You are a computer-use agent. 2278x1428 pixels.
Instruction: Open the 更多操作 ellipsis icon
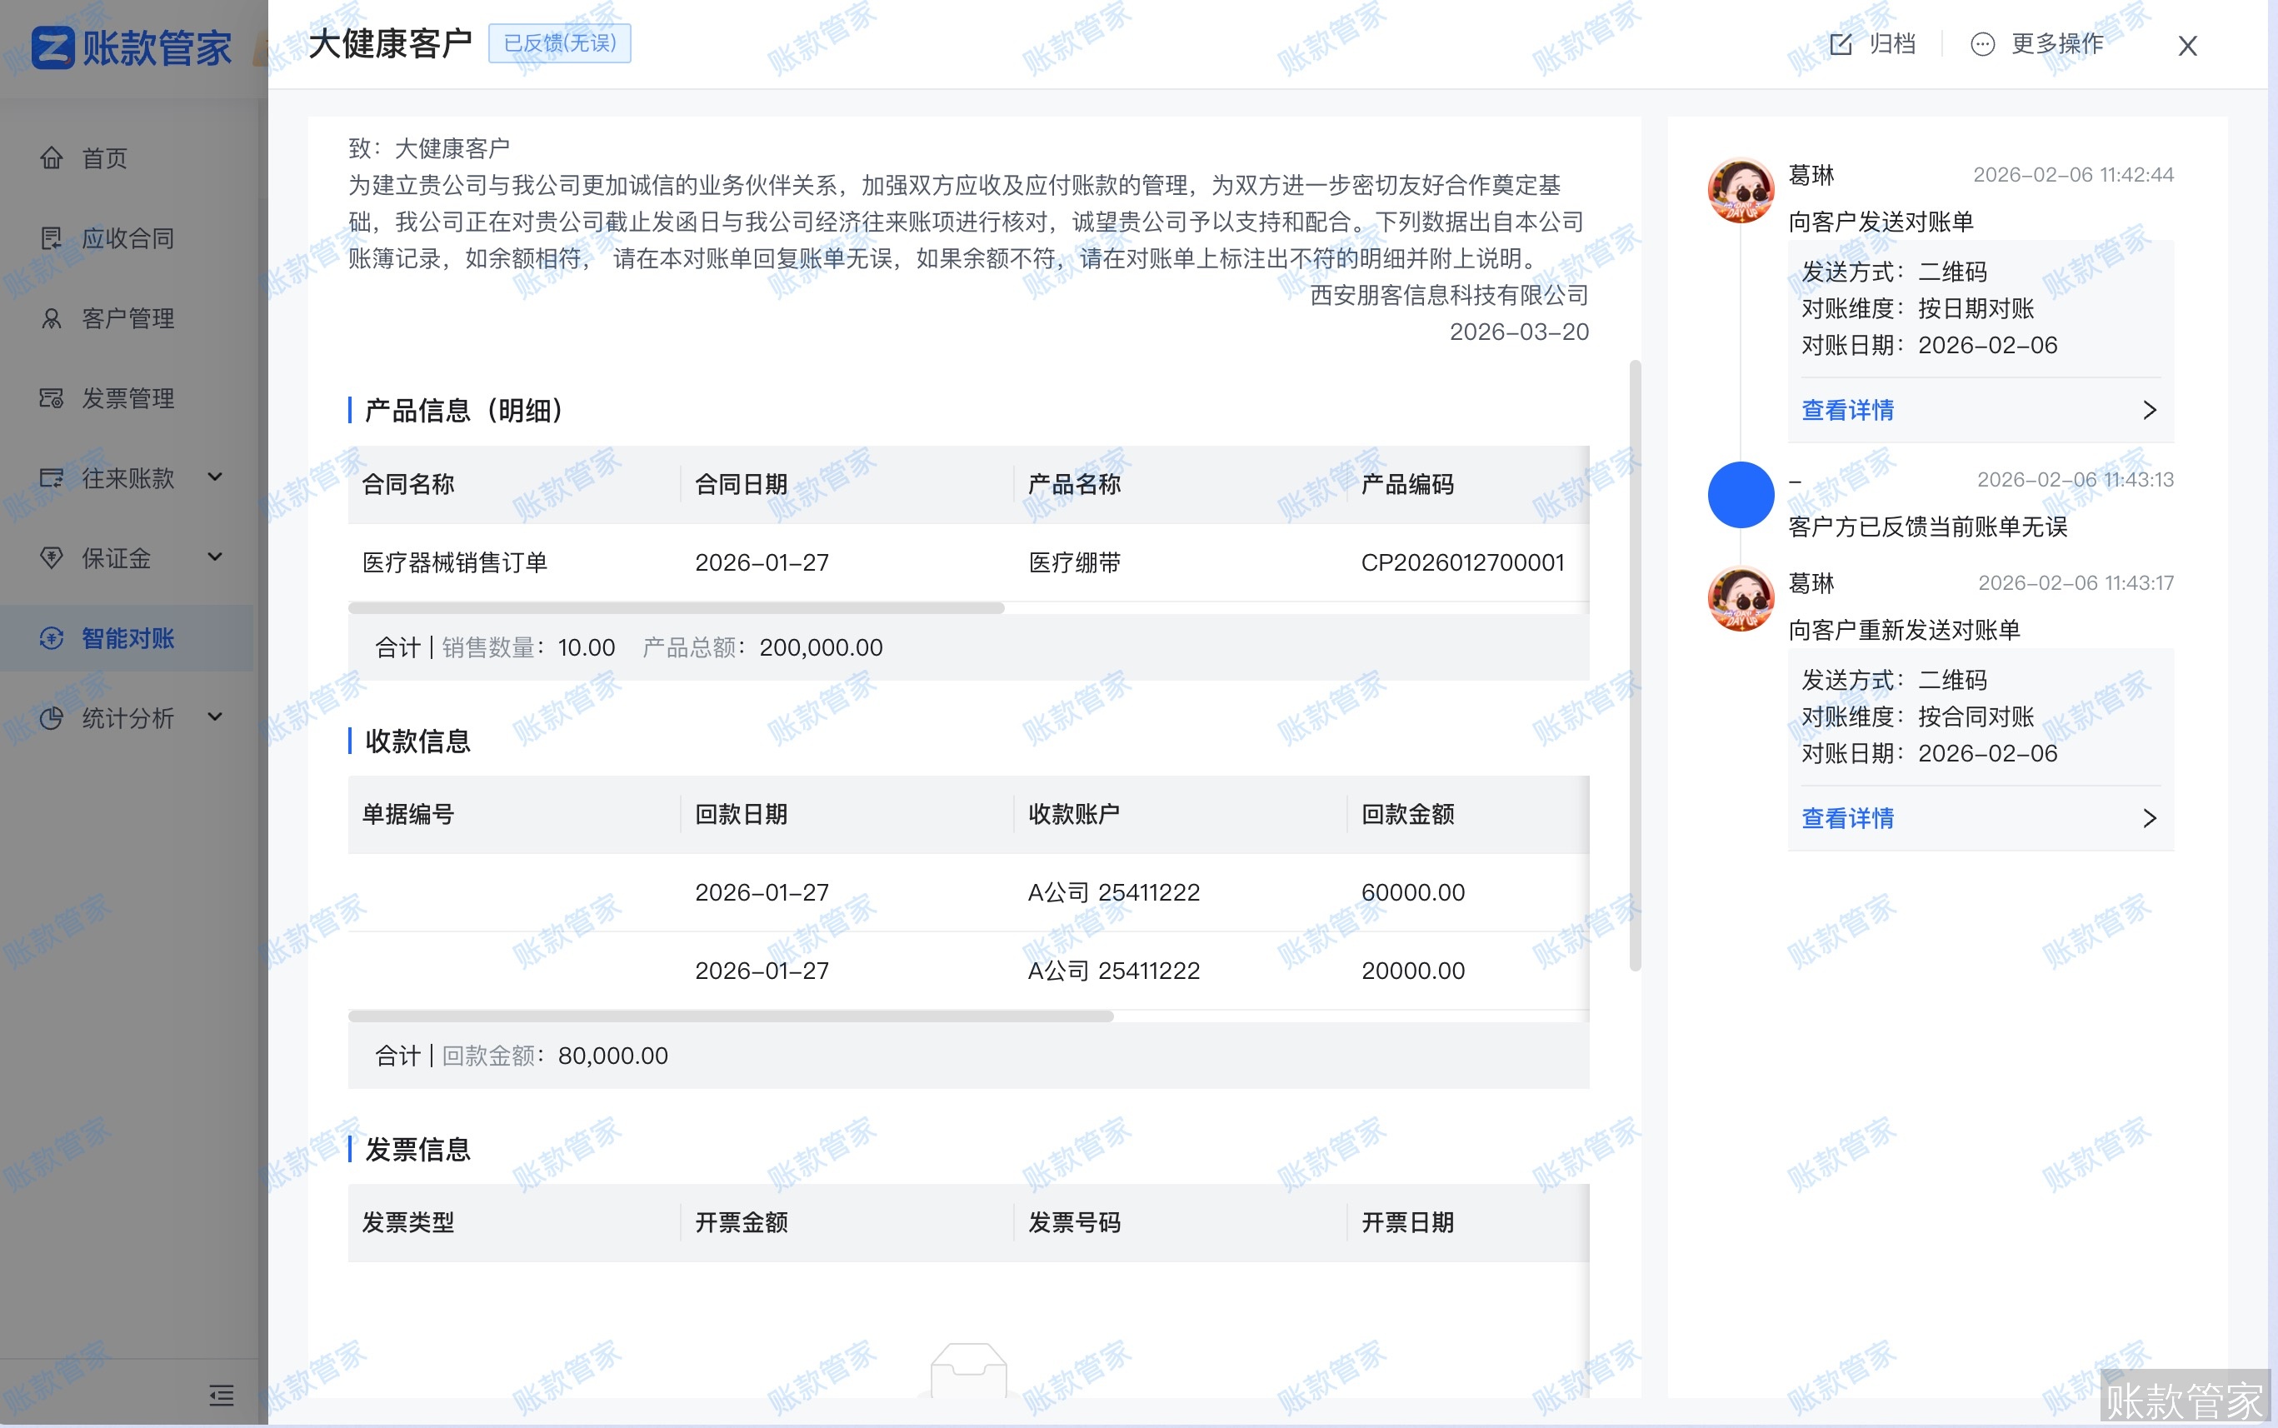pos(1984,44)
